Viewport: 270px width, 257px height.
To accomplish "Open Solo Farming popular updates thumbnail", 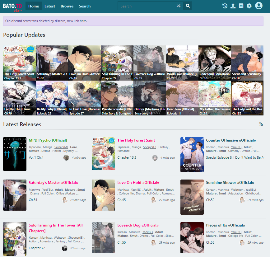I will point(117,63).
